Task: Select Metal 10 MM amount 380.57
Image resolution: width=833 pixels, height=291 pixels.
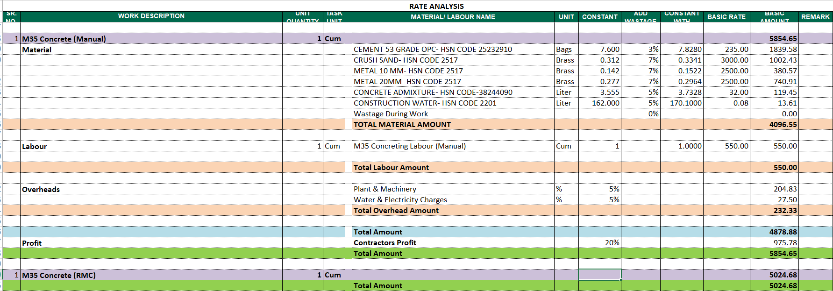Action: tap(774, 71)
